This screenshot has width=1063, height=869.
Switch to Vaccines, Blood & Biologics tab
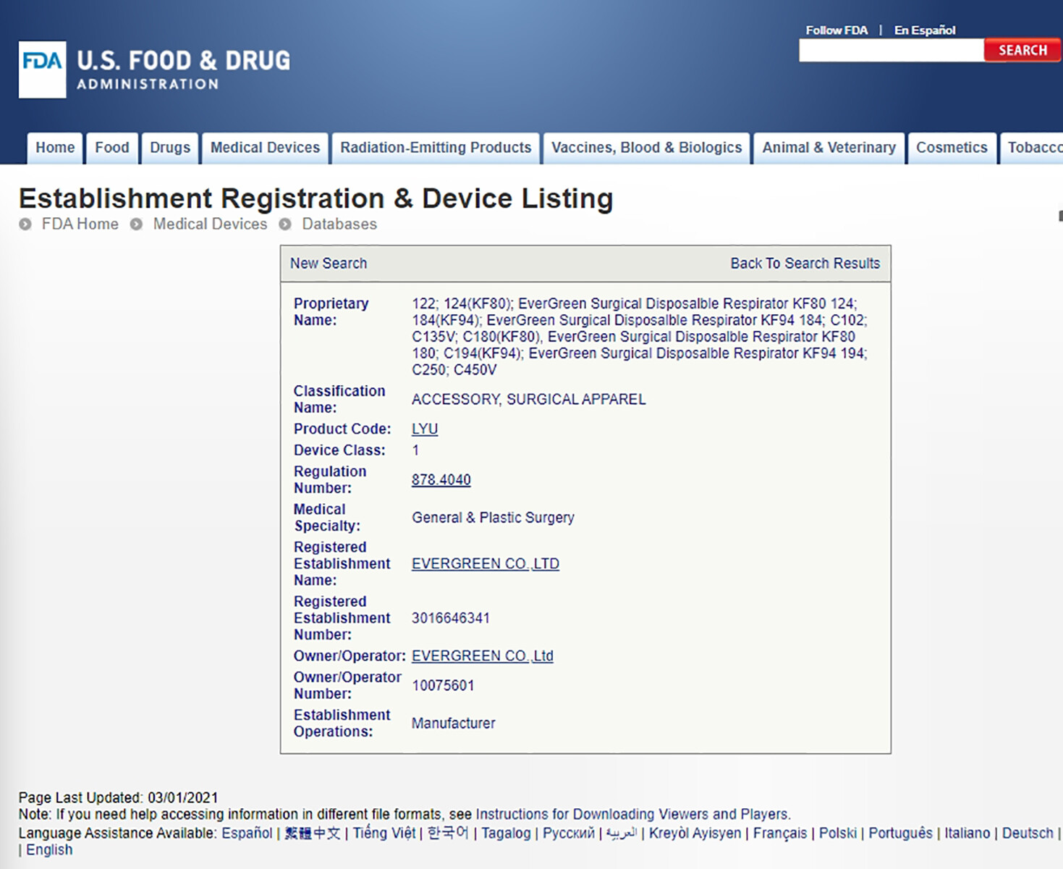(x=647, y=148)
